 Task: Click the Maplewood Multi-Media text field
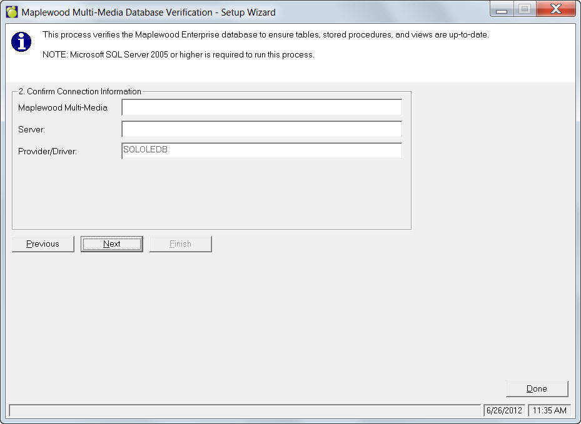tap(261, 107)
